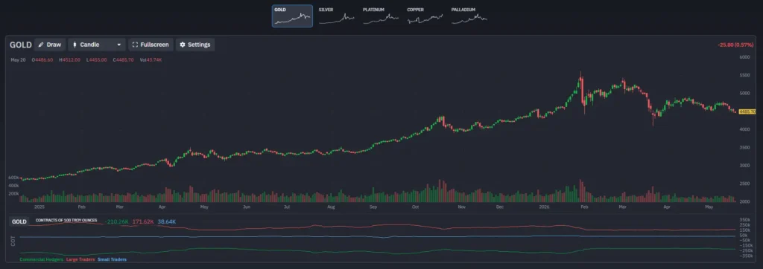The image size is (763, 269).
Task: Click the open price O4486.60
Action: click(x=42, y=59)
